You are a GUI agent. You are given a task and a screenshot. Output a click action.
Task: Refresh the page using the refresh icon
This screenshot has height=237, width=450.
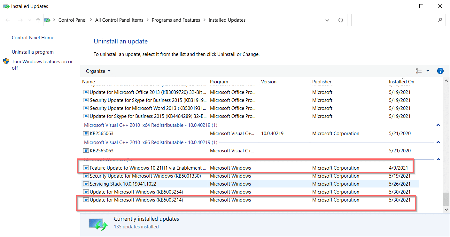pyautogui.click(x=340, y=20)
